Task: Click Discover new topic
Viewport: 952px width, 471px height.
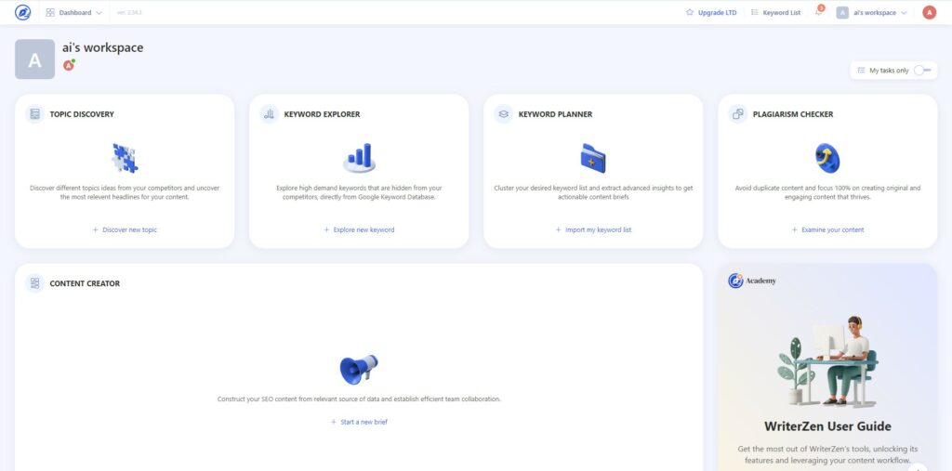Action: pyautogui.click(x=126, y=230)
